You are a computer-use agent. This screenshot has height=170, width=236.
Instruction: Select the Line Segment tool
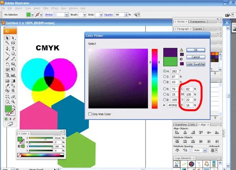(7, 54)
